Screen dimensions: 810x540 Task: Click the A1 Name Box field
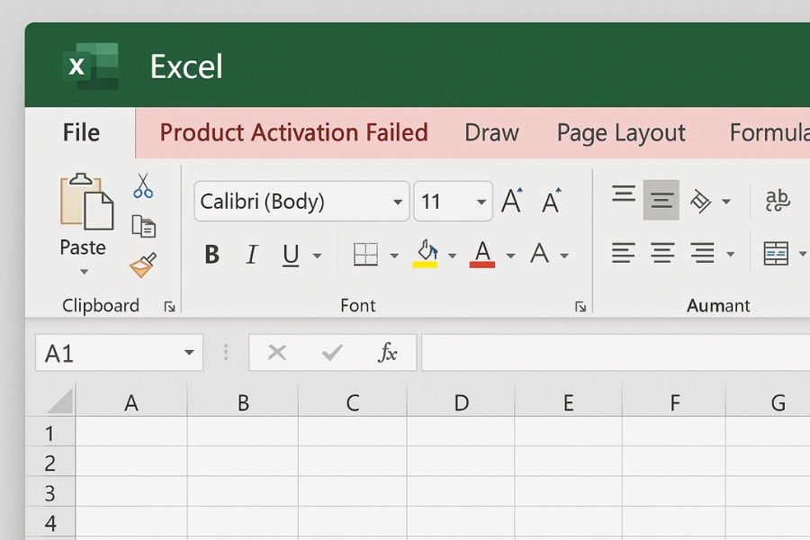(x=119, y=353)
